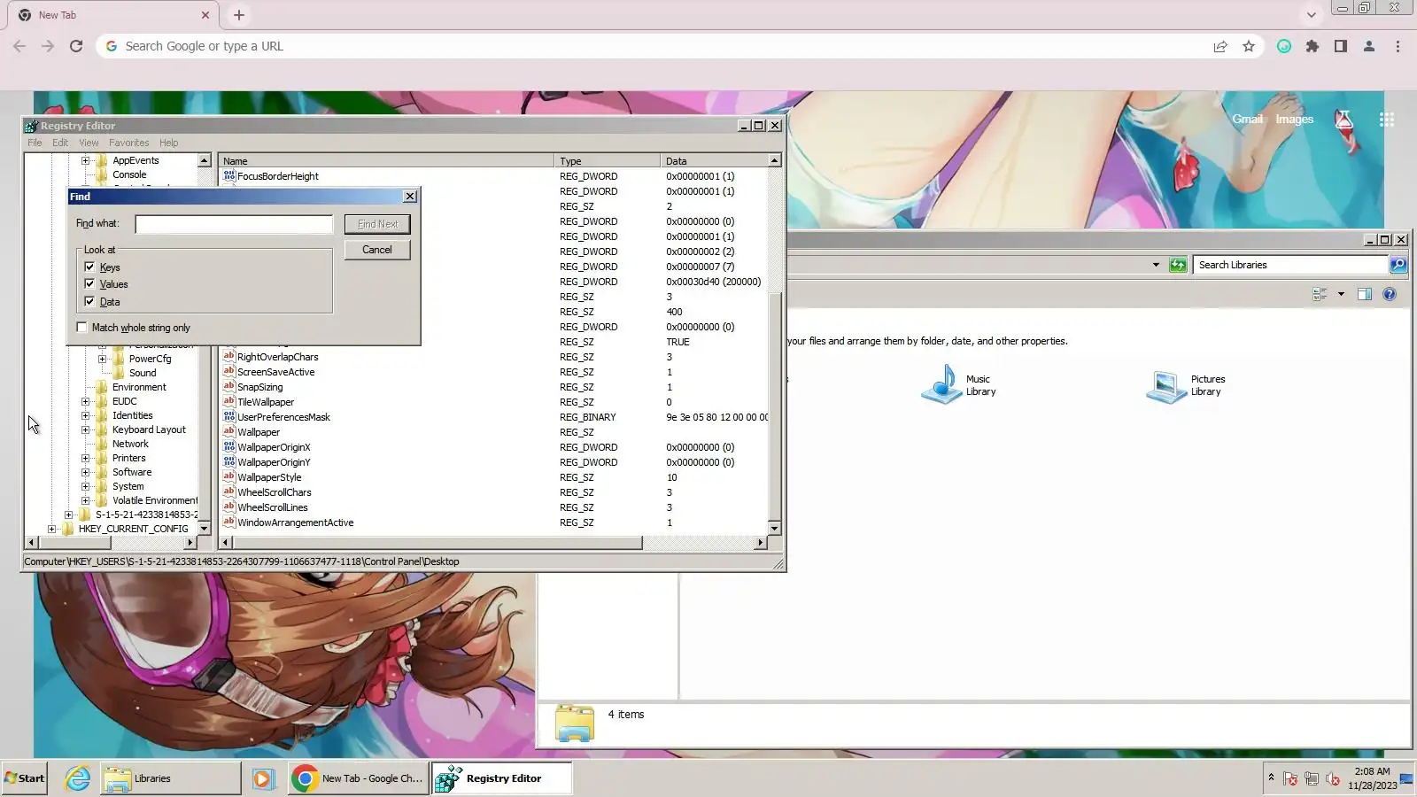This screenshot has height=797, width=1417.
Task: Click Chrome's reload page icon
Action: click(76, 46)
